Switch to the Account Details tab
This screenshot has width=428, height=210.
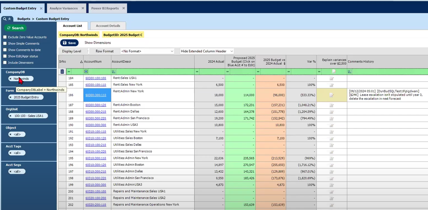(108, 26)
